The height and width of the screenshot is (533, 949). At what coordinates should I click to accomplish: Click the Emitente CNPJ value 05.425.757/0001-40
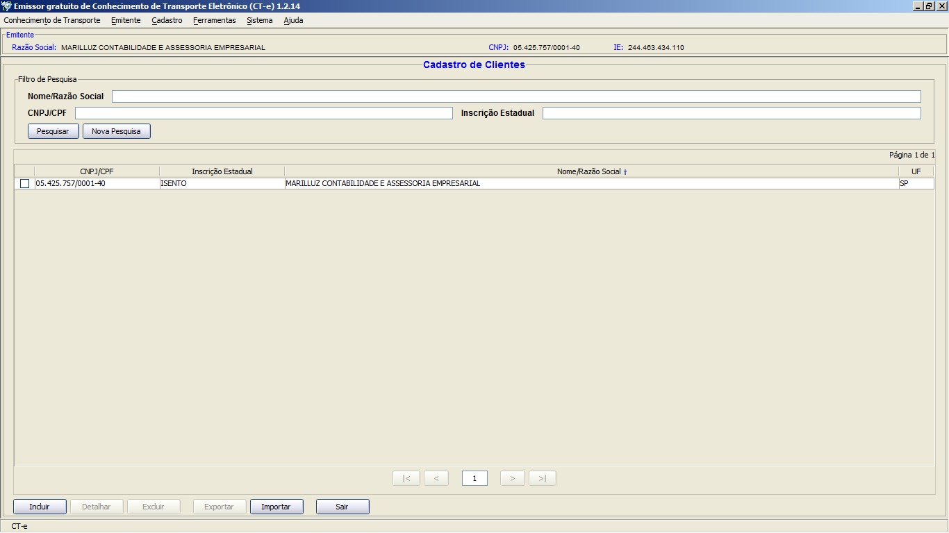[547, 47]
